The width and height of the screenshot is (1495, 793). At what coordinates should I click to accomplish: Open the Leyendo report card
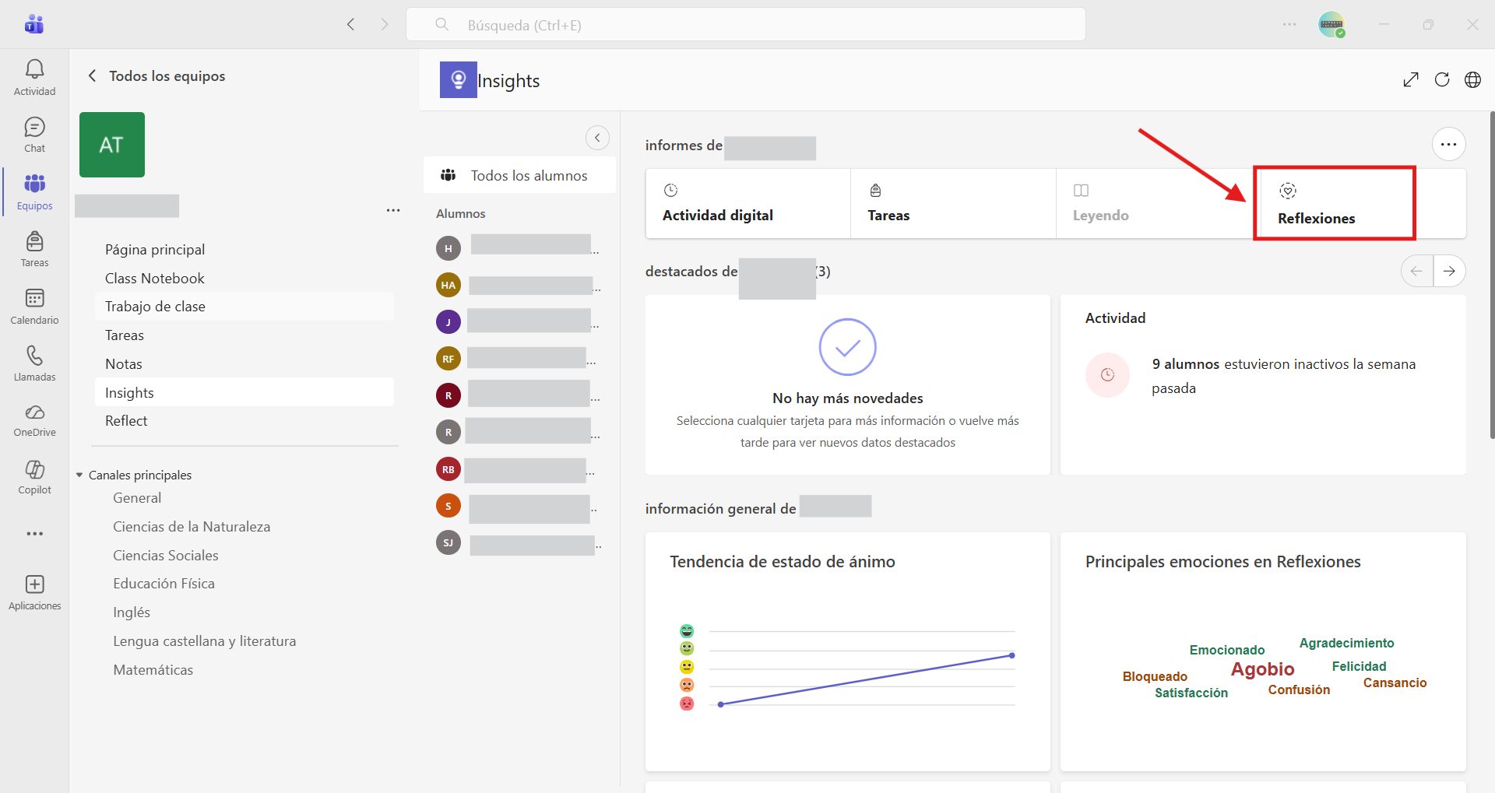(x=1156, y=204)
